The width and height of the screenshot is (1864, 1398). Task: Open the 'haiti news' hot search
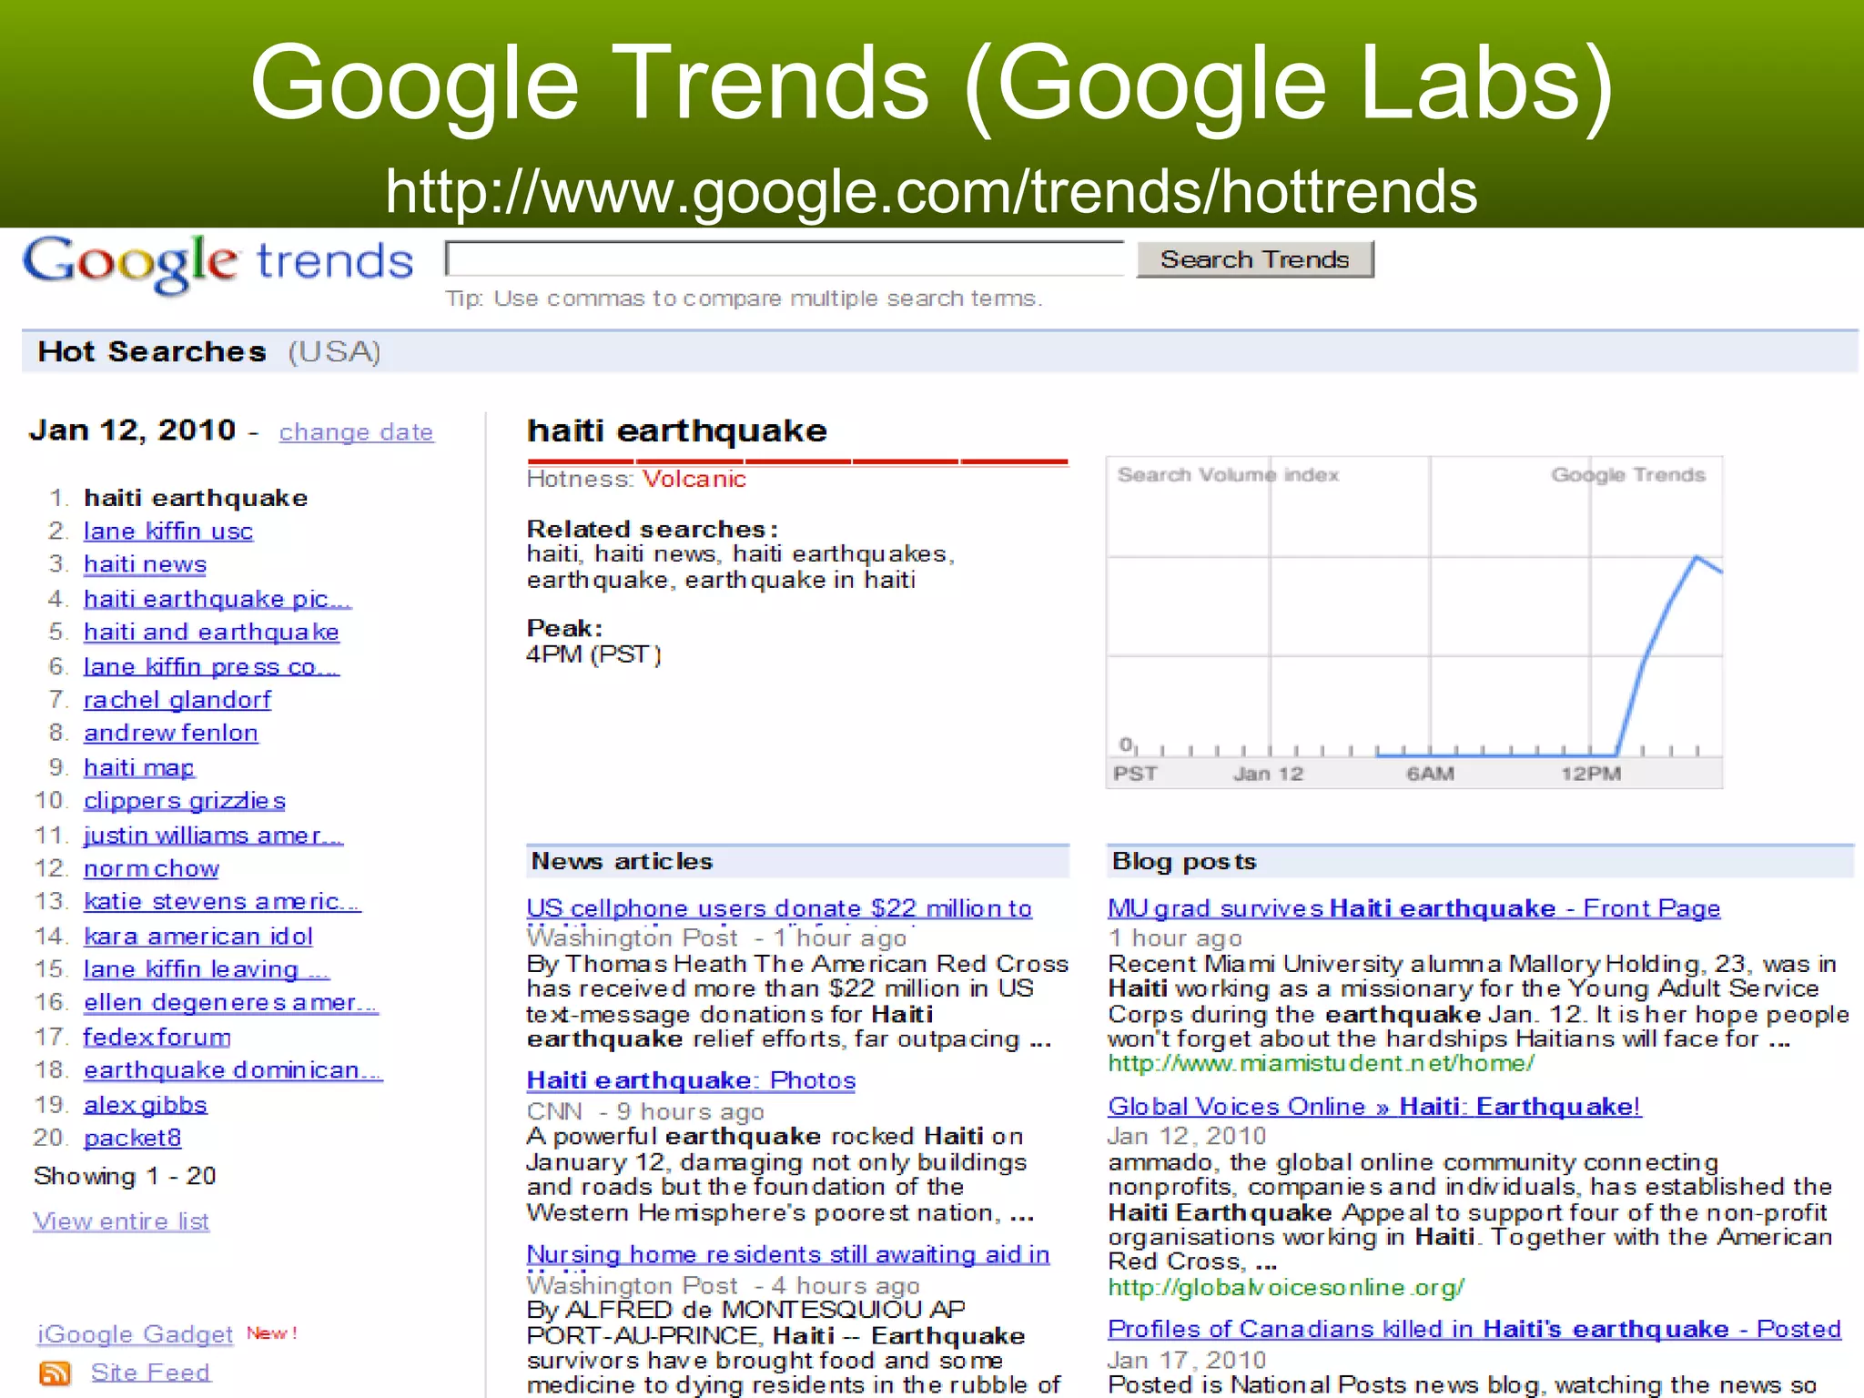pos(146,564)
